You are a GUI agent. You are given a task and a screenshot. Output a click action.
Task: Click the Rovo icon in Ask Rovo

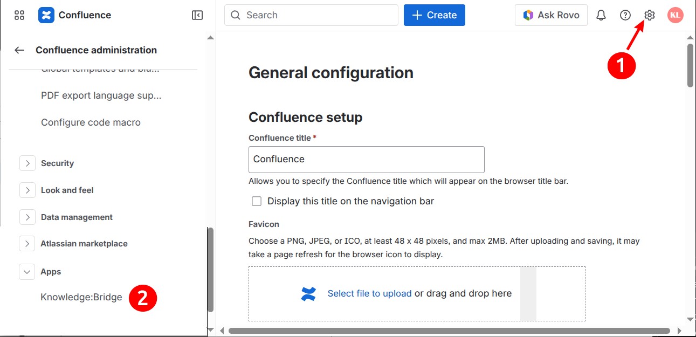528,15
